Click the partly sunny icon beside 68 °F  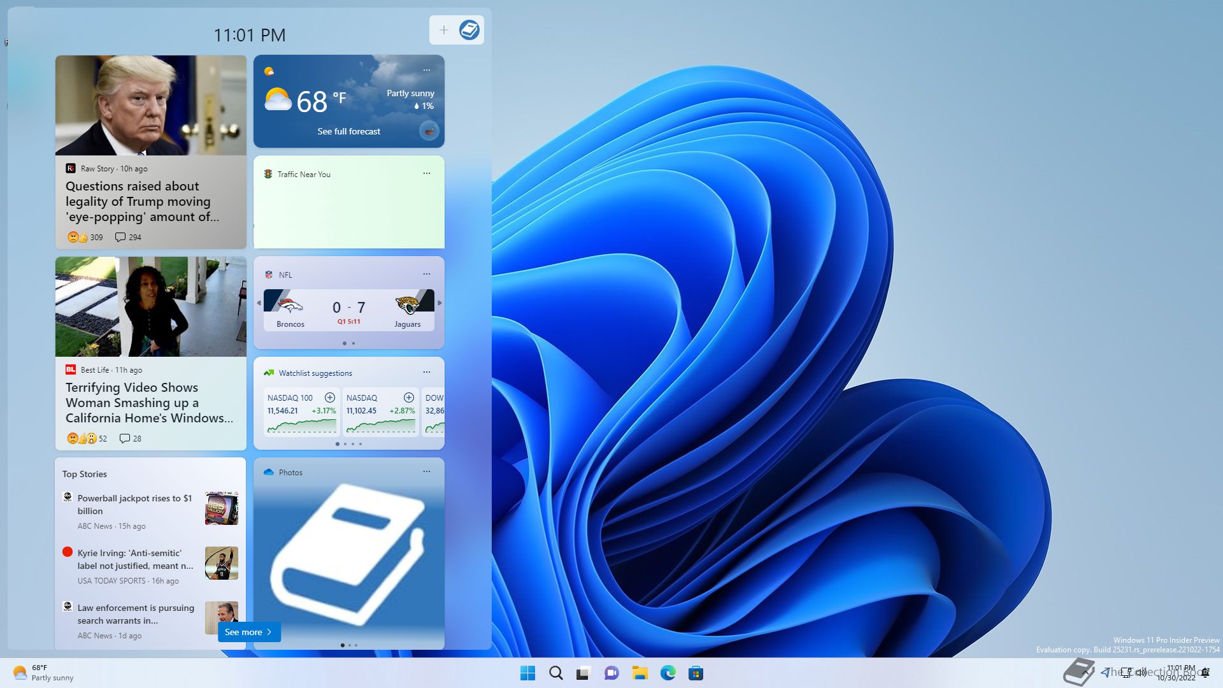click(x=278, y=100)
